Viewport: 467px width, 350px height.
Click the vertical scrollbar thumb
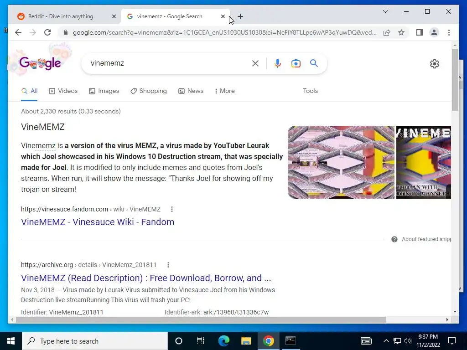(455, 80)
